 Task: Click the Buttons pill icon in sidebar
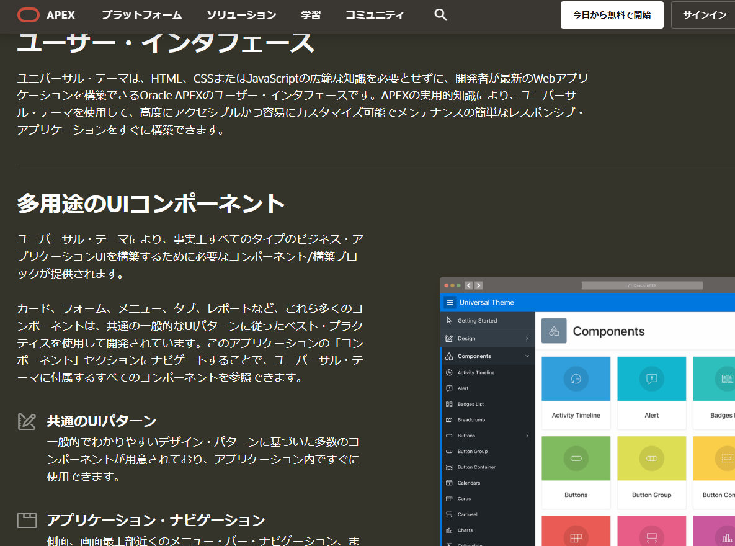coord(449,436)
